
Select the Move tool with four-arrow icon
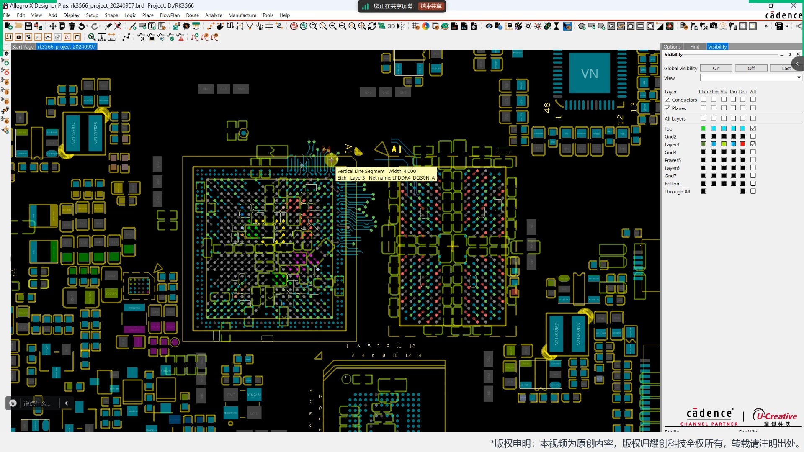point(53,26)
